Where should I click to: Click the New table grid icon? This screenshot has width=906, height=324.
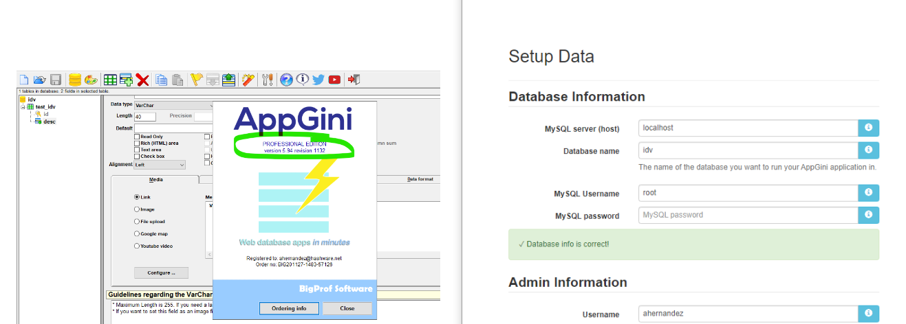coord(110,80)
